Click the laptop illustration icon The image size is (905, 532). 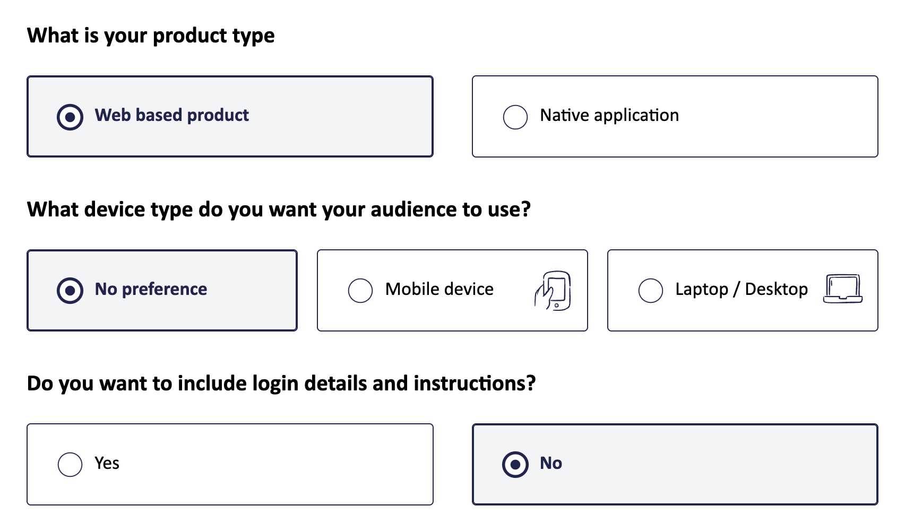pyautogui.click(x=843, y=289)
